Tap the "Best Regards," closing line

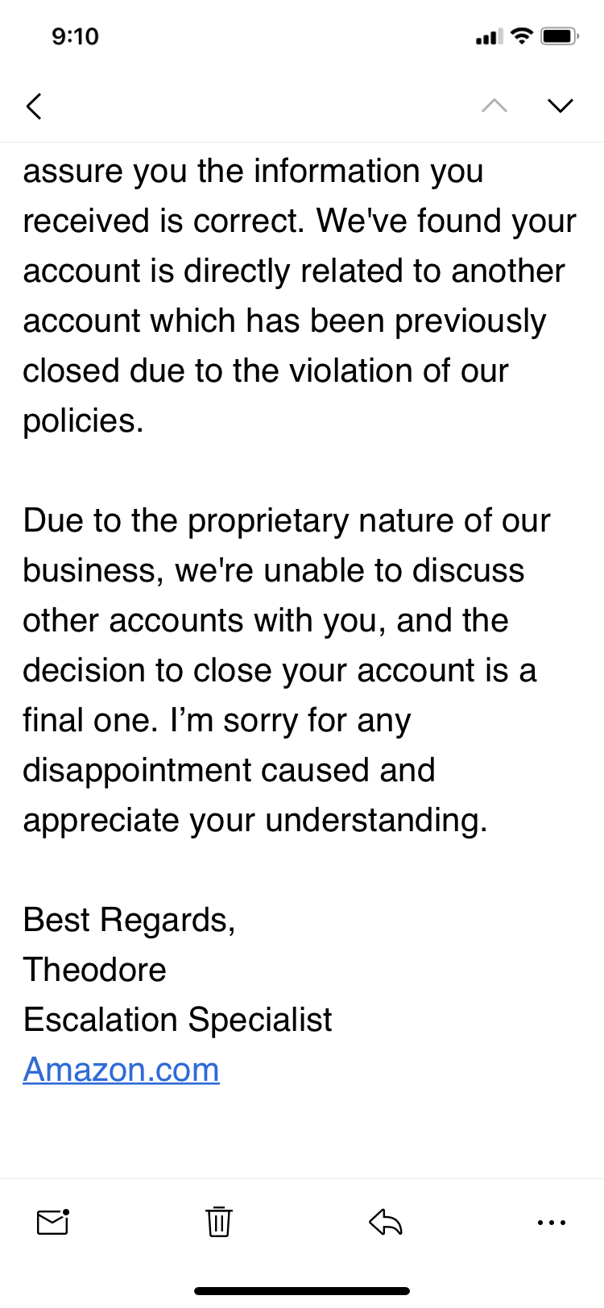point(130,920)
